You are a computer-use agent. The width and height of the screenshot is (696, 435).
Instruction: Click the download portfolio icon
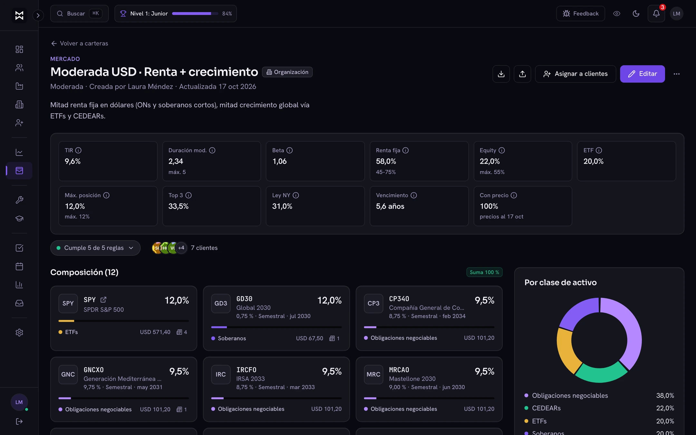(501, 74)
